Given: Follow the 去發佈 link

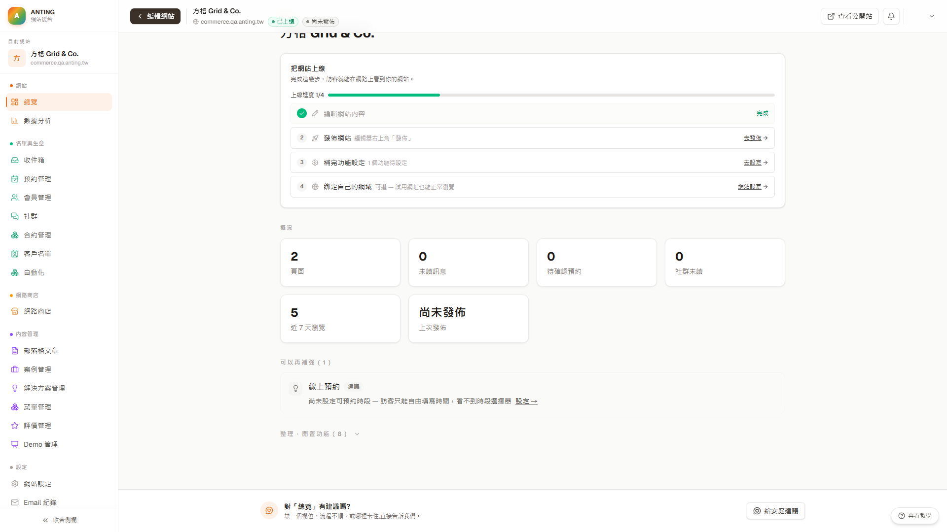Looking at the screenshot, I should click(756, 138).
